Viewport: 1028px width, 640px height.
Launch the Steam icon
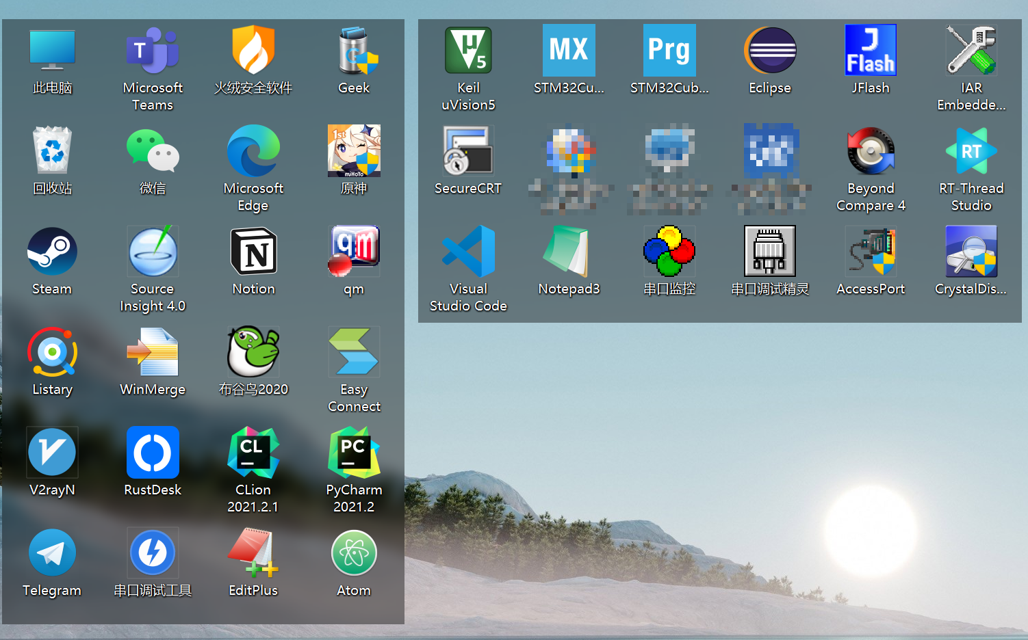click(x=52, y=252)
